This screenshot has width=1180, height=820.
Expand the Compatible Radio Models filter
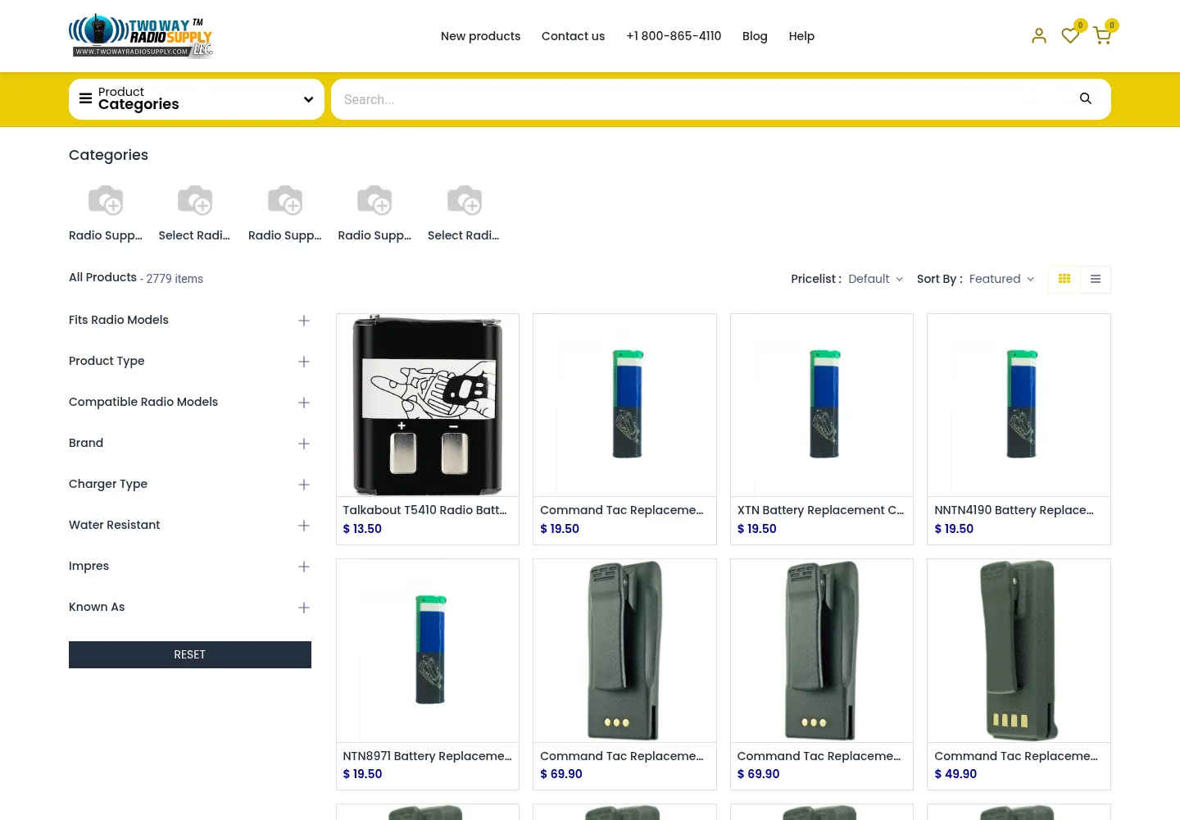click(190, 403)
